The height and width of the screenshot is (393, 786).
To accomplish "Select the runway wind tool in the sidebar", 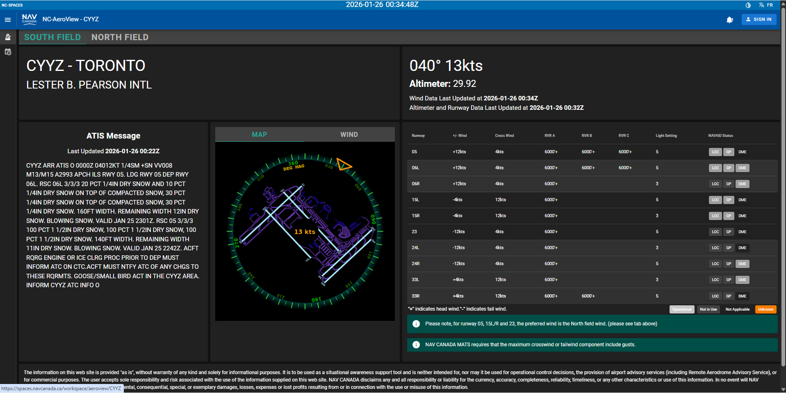I will click(8, 37).
